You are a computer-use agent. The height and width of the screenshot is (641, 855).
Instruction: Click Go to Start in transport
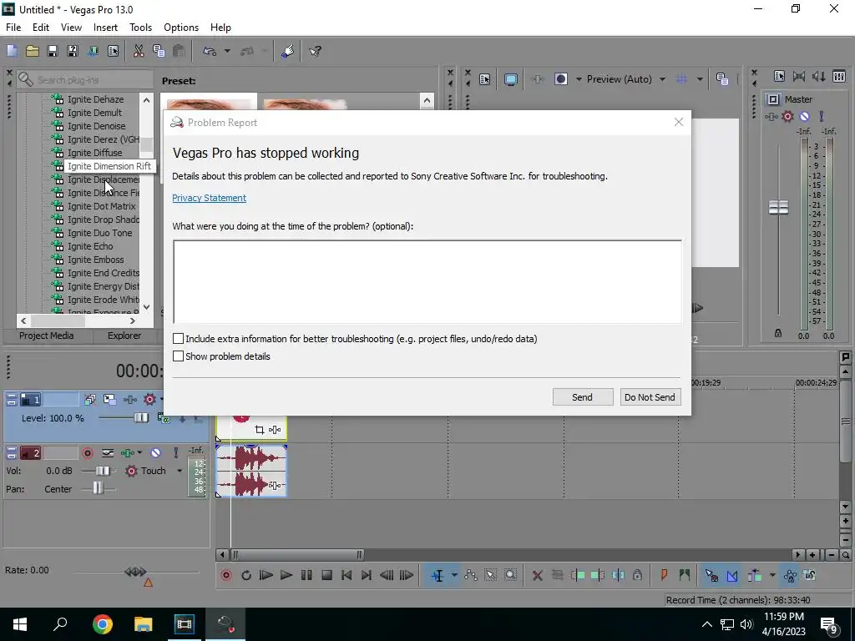[347, 575]
